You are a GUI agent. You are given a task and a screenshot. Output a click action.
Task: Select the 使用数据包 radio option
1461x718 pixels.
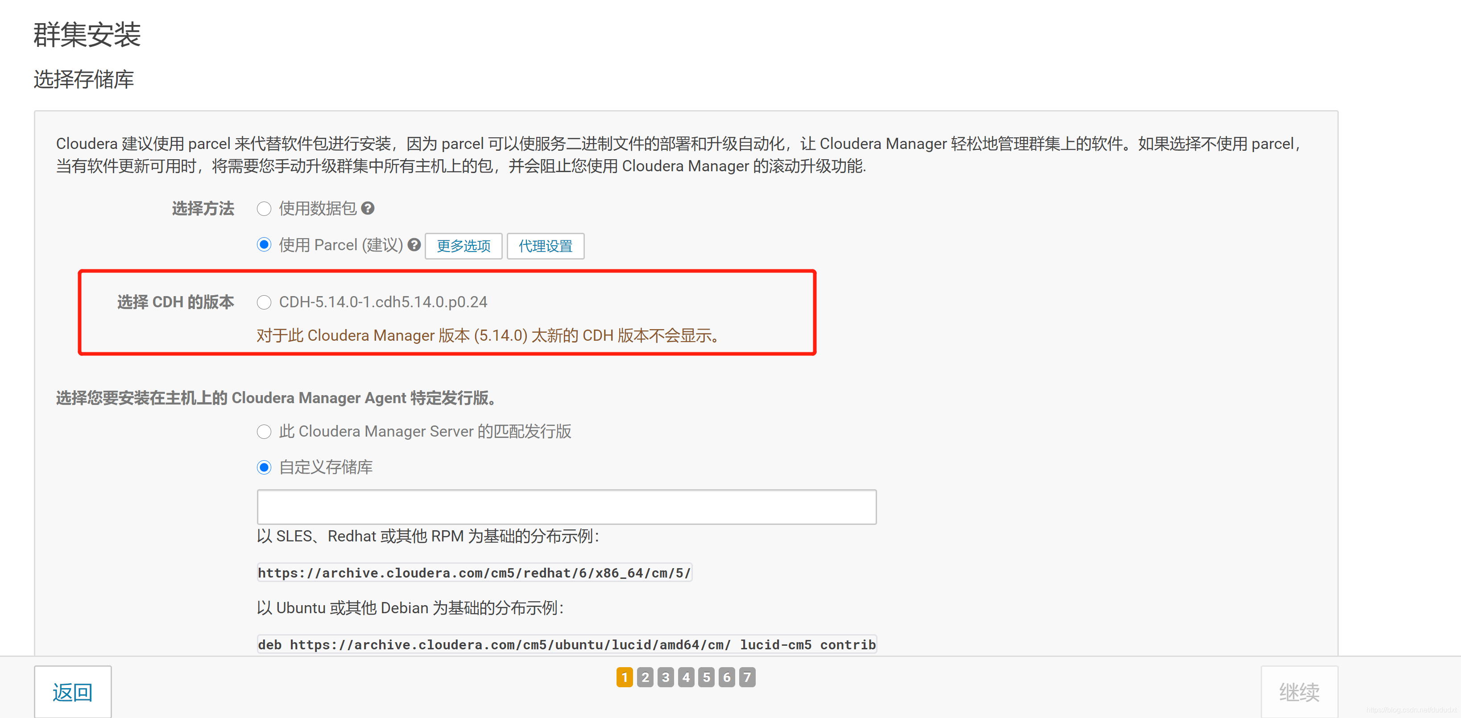pos(264,209)
